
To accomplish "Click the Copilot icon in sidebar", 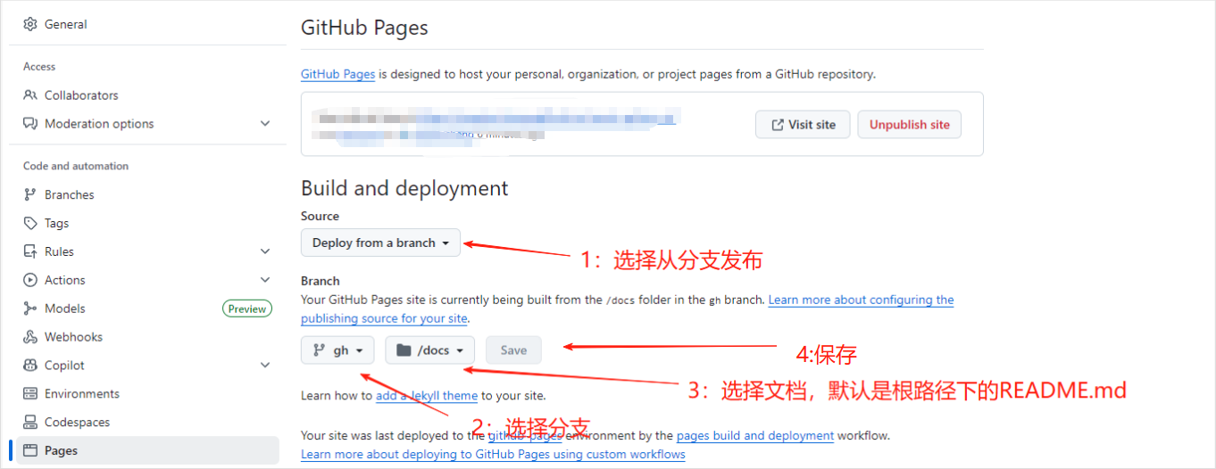I will (30, 366).
